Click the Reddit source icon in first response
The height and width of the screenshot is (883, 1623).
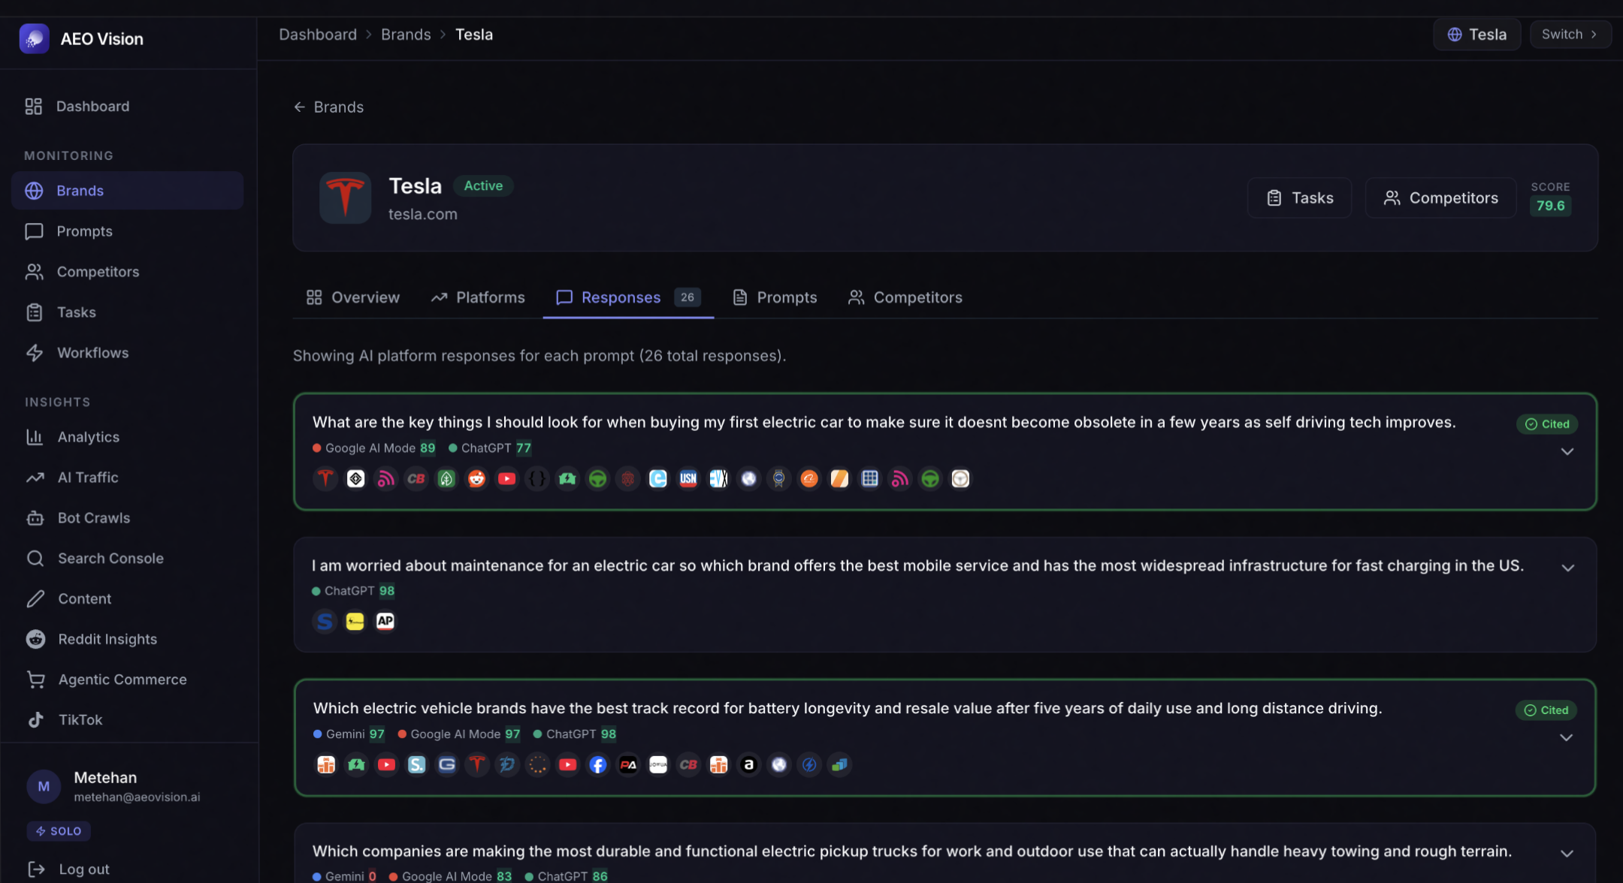[x=476, y=478]
